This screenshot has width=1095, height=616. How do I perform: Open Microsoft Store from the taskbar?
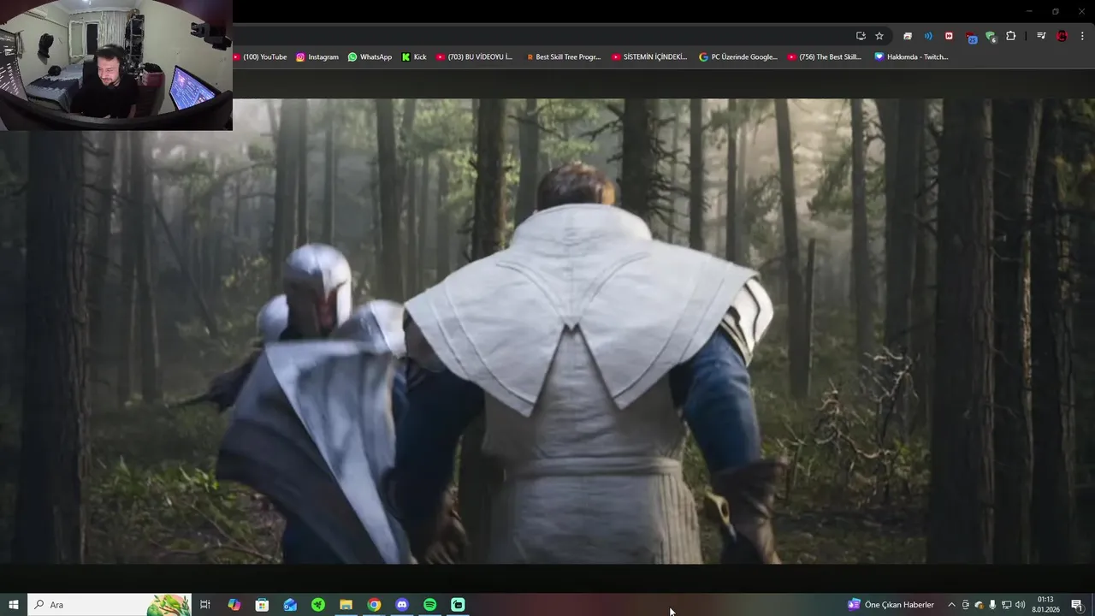pyautogui.click(x=262, y=605)
